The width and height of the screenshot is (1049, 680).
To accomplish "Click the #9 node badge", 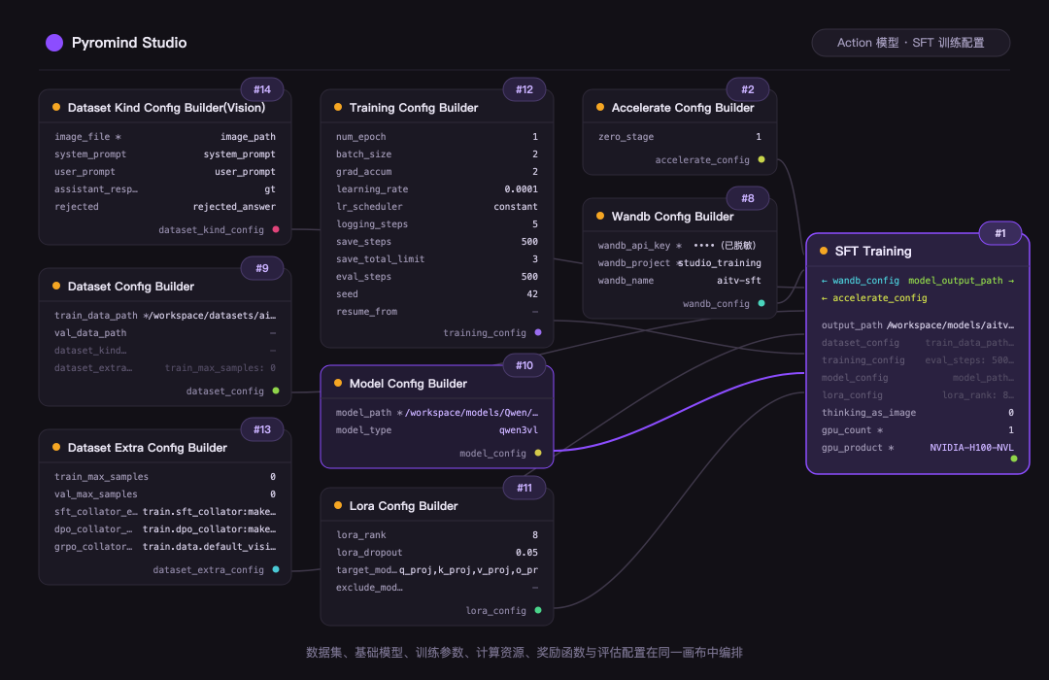I will 262,268.
